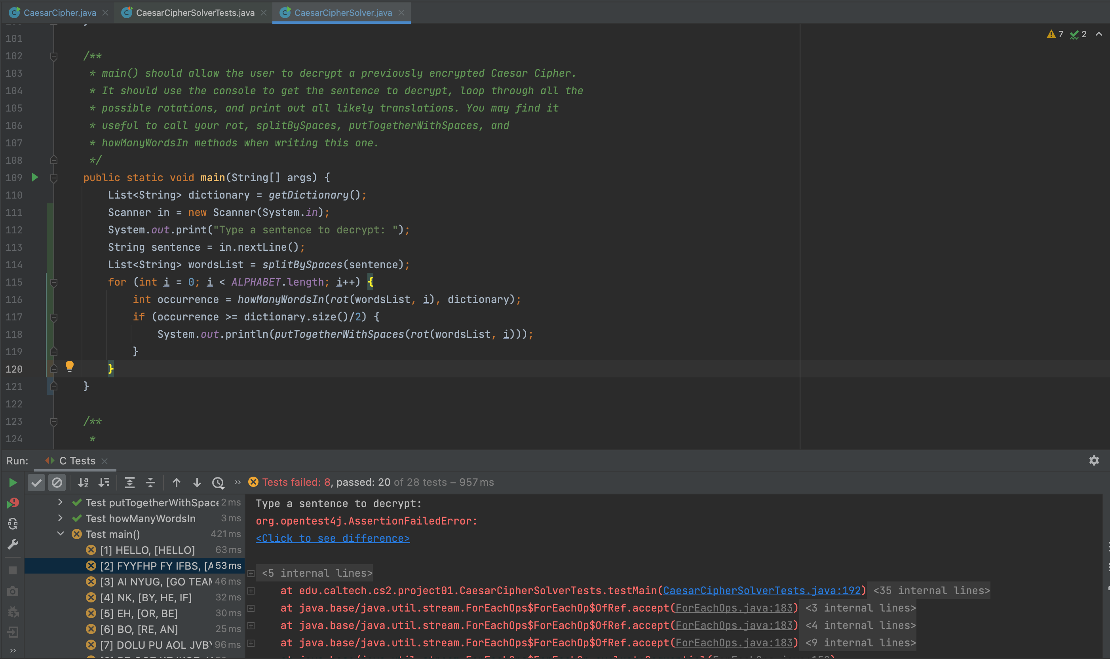Switch to CaesarCipherSolverTests.java tab
1110x659 pixels.
point(195,13)
